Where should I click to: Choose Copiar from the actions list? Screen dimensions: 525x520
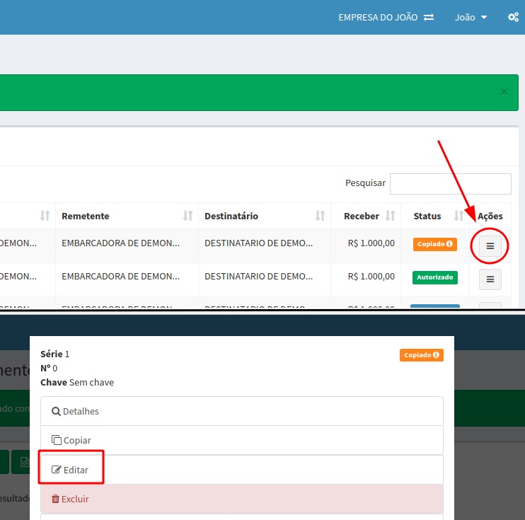(71, 440)
